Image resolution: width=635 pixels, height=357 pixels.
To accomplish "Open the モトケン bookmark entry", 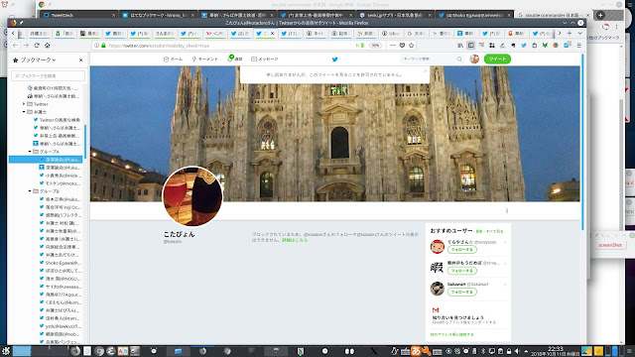I will 61,183.
